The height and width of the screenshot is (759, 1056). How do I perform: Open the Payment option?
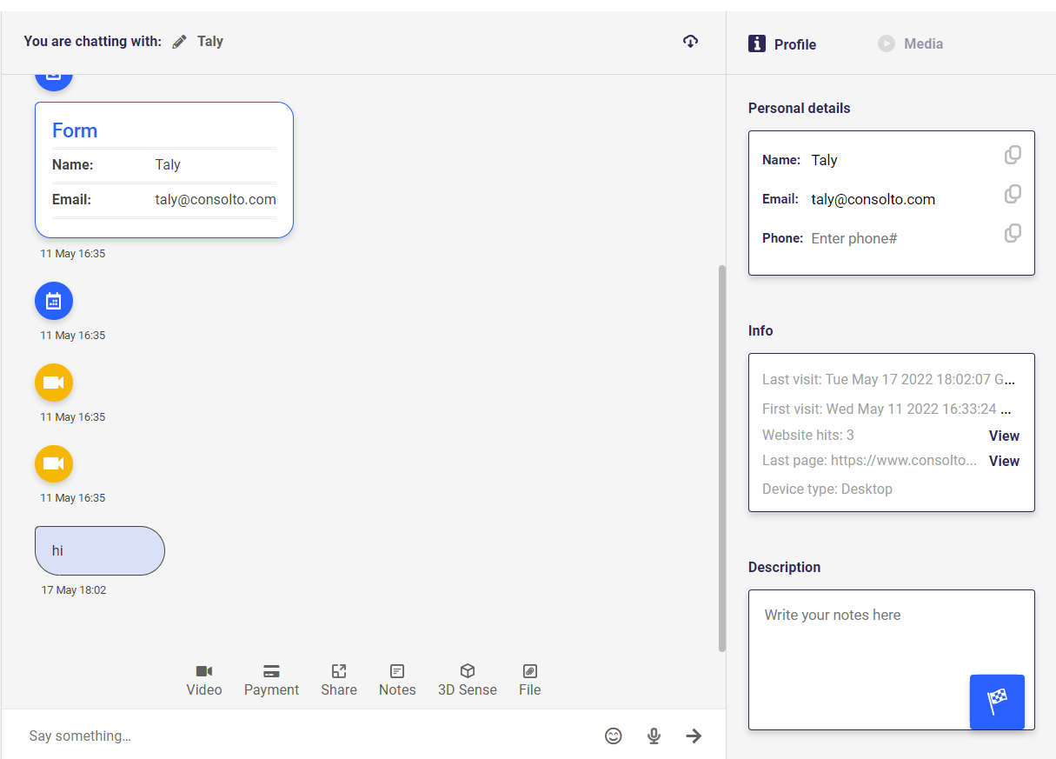(271, 680)
